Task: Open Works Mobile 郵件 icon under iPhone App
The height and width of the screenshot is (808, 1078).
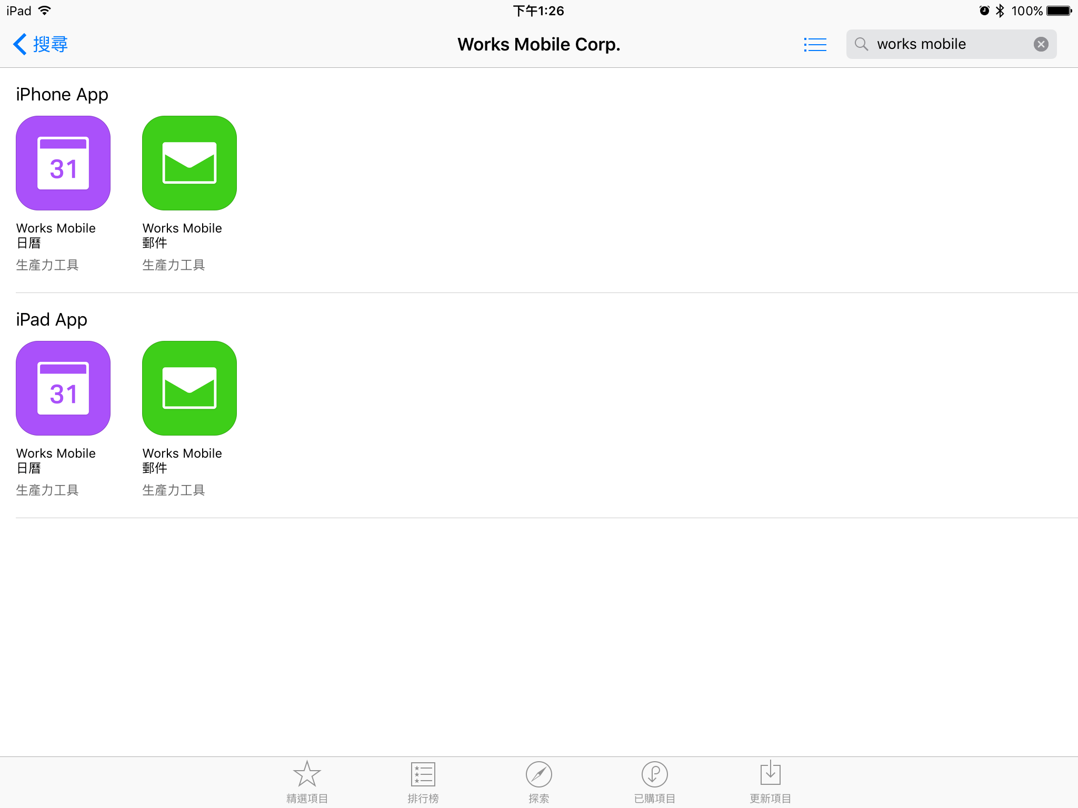Action: click(189, 163)
